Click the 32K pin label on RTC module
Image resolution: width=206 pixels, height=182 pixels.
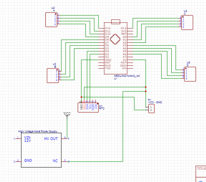coord(96,107)
